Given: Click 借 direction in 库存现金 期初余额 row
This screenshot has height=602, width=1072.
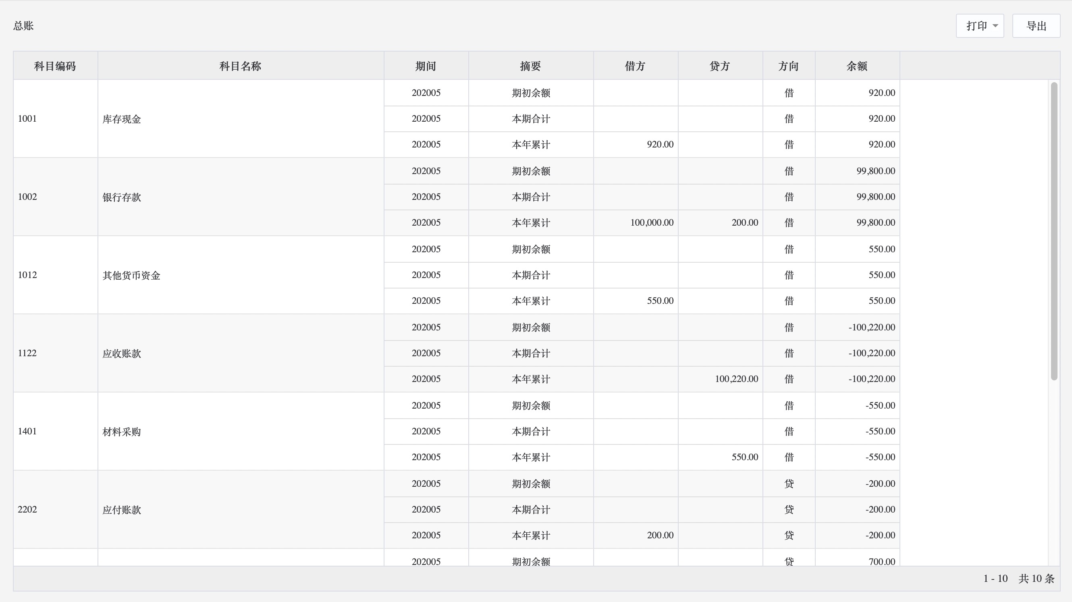Looking at the screenshot, I should 789,93.
